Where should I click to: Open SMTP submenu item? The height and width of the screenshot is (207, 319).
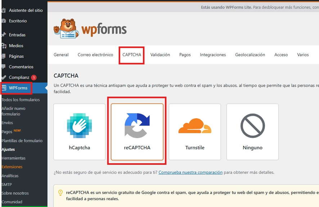point(7,185)
